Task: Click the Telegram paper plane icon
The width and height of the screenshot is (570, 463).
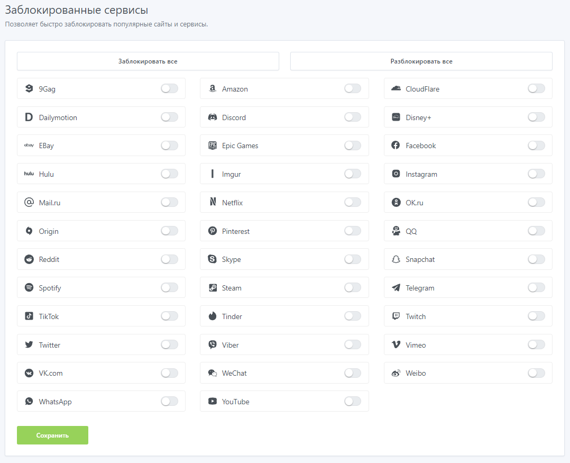Action: pos(396,288)
